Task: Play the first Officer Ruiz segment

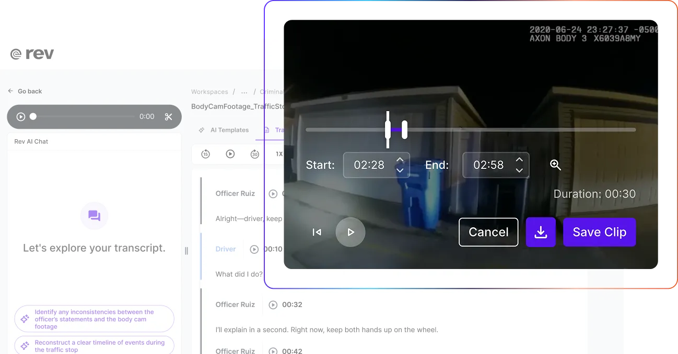Action: (273, 194)
